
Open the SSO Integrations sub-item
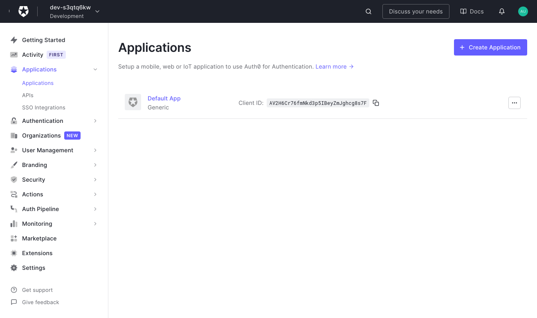(44, 107)
